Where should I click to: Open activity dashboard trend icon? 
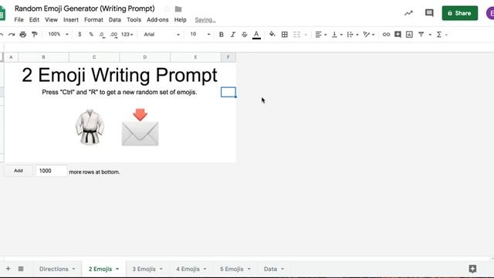point(408,13)
